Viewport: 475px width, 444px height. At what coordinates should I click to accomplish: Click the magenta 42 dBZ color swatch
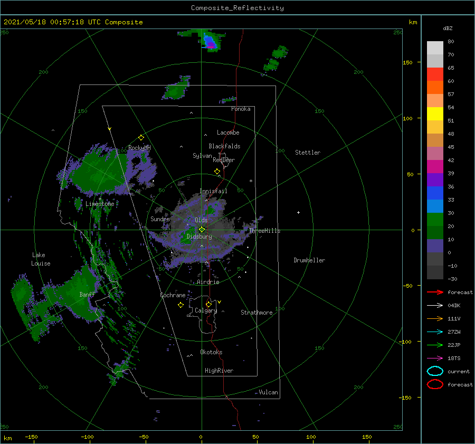[x=435, y=166]
